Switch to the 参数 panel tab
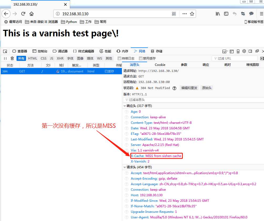Viewport: 264px width, 221px height. coord(184,65)
